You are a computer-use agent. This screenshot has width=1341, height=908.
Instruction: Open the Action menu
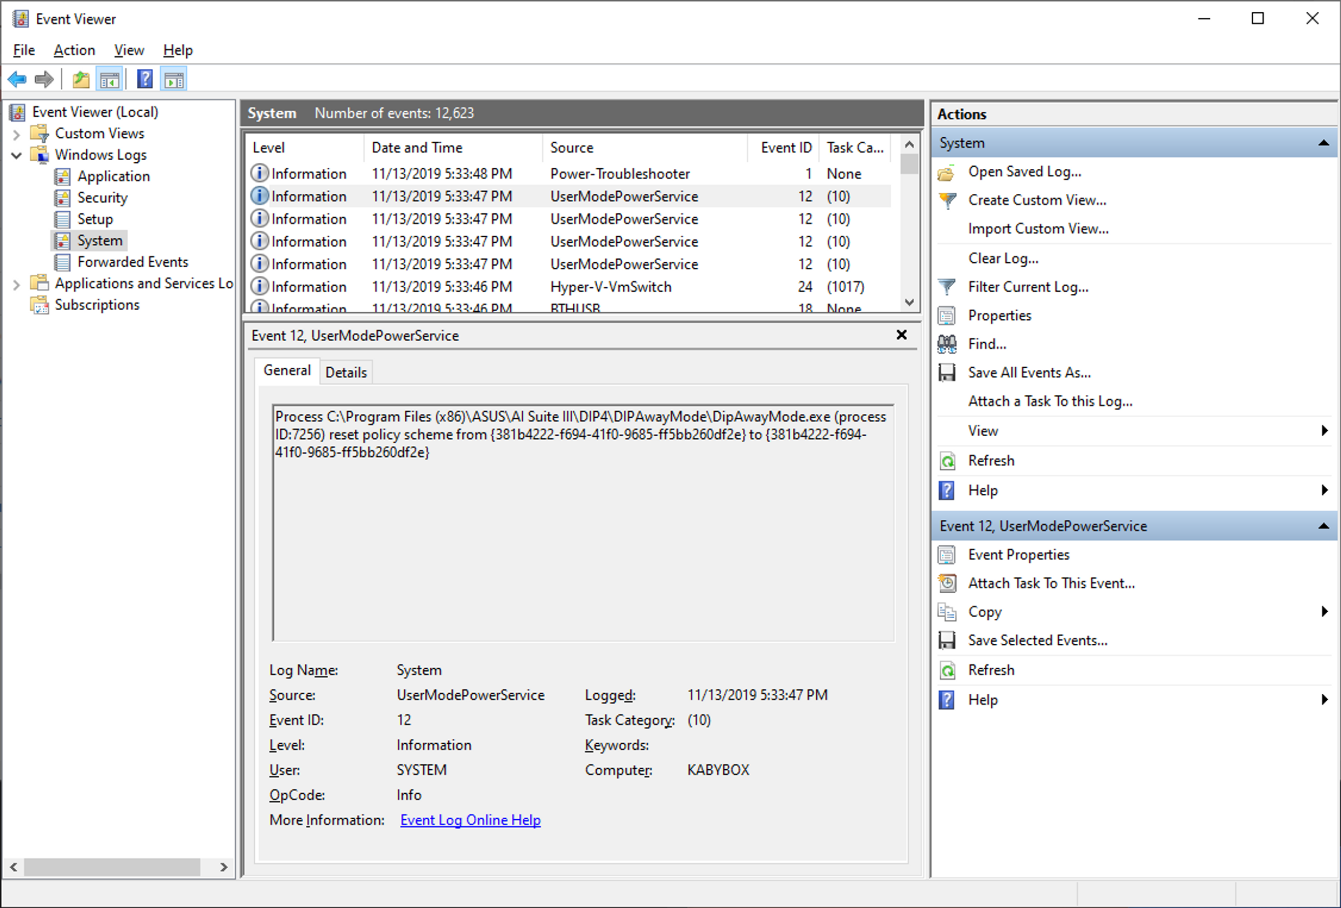click(x=74, y=50)
